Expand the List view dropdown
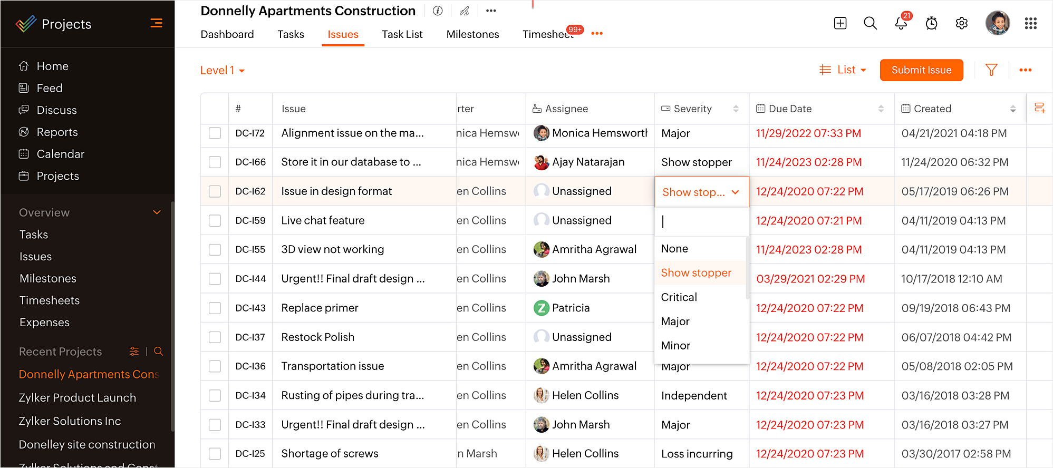The height and width of the screenshot is (468, 1053). coord(843,70)
